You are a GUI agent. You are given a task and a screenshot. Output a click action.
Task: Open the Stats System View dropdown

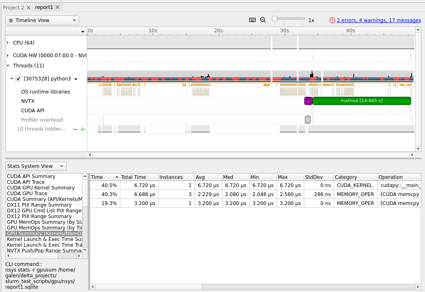(x=36, y=166)
